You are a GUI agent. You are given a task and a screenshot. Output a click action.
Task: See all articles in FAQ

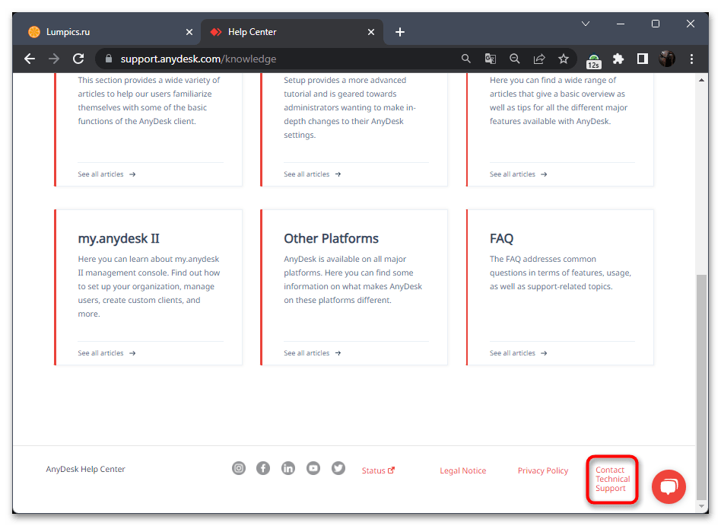tap(518, 353)
